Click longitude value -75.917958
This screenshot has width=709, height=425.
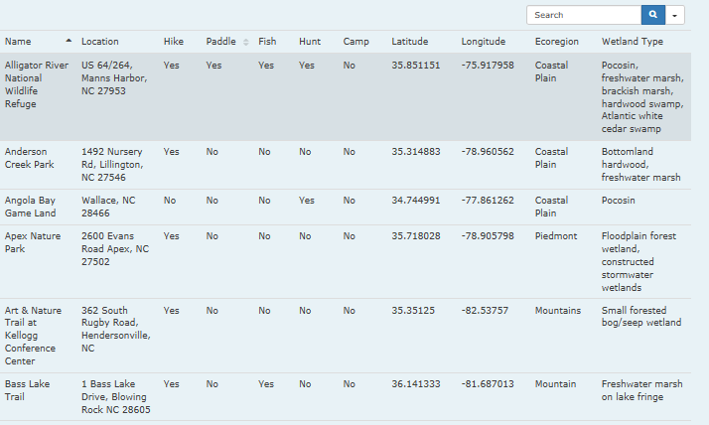(488, 66)
